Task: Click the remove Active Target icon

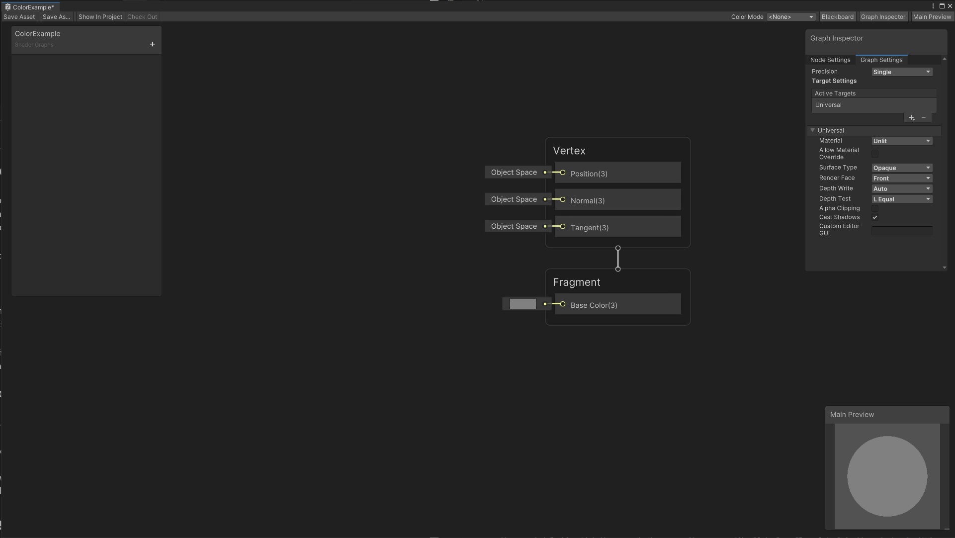Action: pyautogui.click(x=924, y=117)
